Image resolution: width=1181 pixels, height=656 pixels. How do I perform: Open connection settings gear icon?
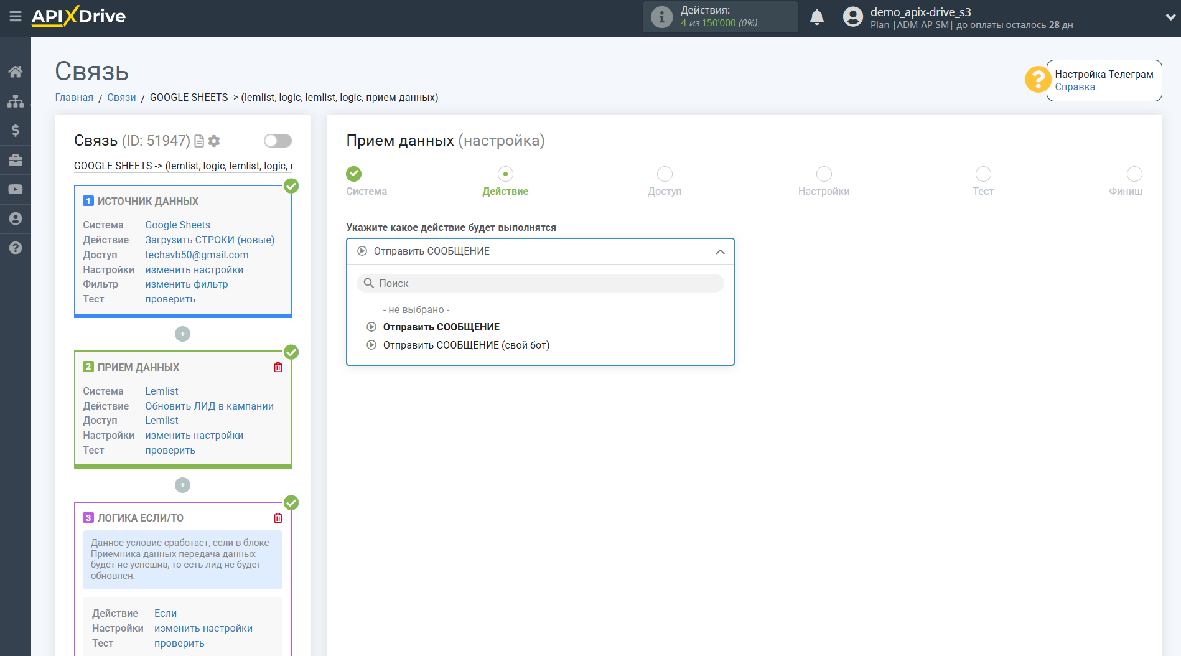(x=214, y=141)
